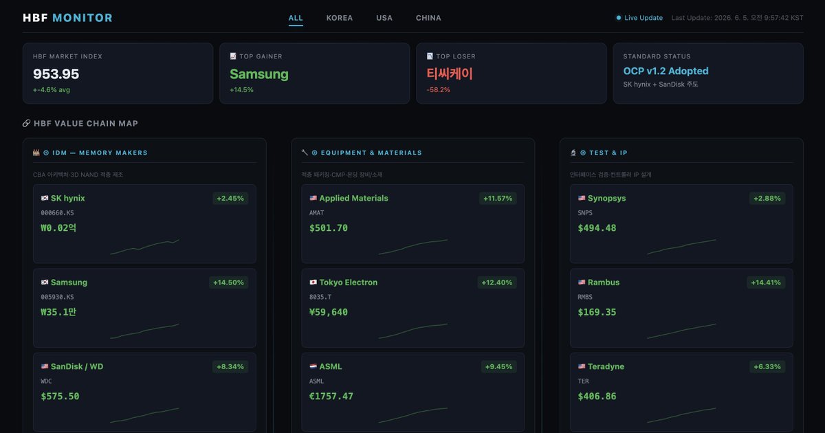Open the Top Loser 티씨케이 card
The width and height of the screenshot is (825, 433).
511,74
